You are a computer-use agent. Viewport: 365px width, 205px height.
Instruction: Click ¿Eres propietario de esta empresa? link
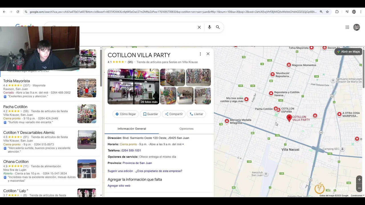point(159,171)
